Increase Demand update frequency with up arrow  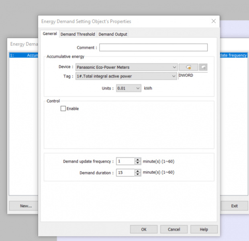[x=138, y=160]
